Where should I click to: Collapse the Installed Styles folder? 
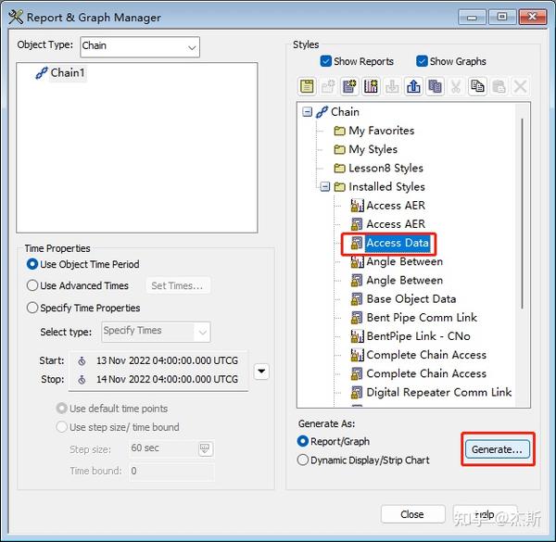[x=325, y=186]
